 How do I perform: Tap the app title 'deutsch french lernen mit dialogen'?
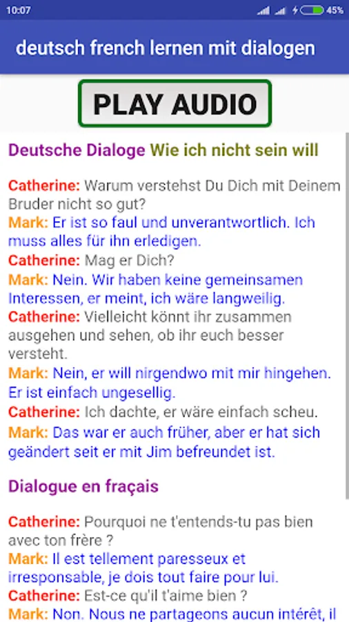(166, 48)
